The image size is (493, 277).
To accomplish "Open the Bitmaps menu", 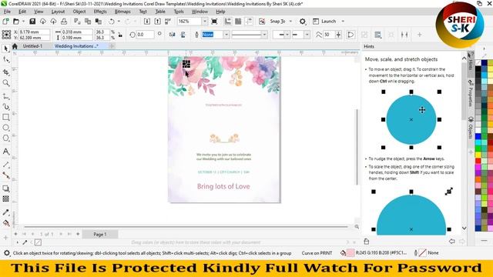I will pos(122,12).
